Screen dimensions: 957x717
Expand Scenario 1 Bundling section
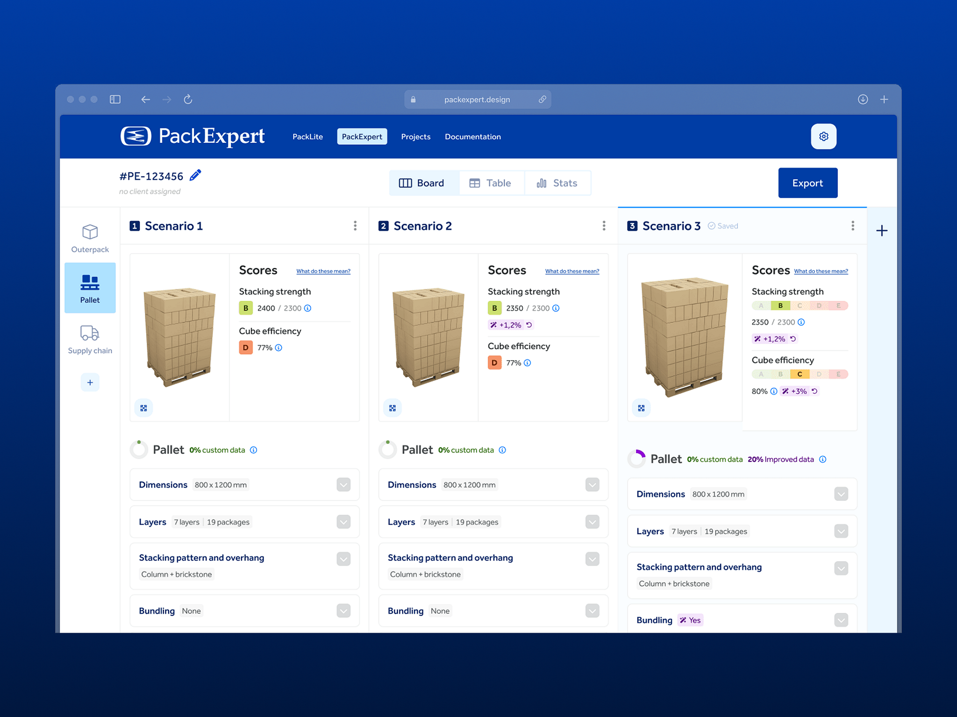click(343, 611)
